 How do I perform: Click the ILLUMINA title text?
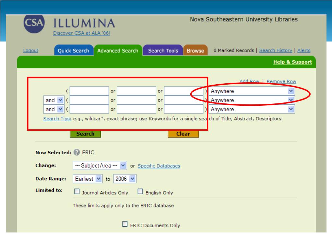coord(84,23)
